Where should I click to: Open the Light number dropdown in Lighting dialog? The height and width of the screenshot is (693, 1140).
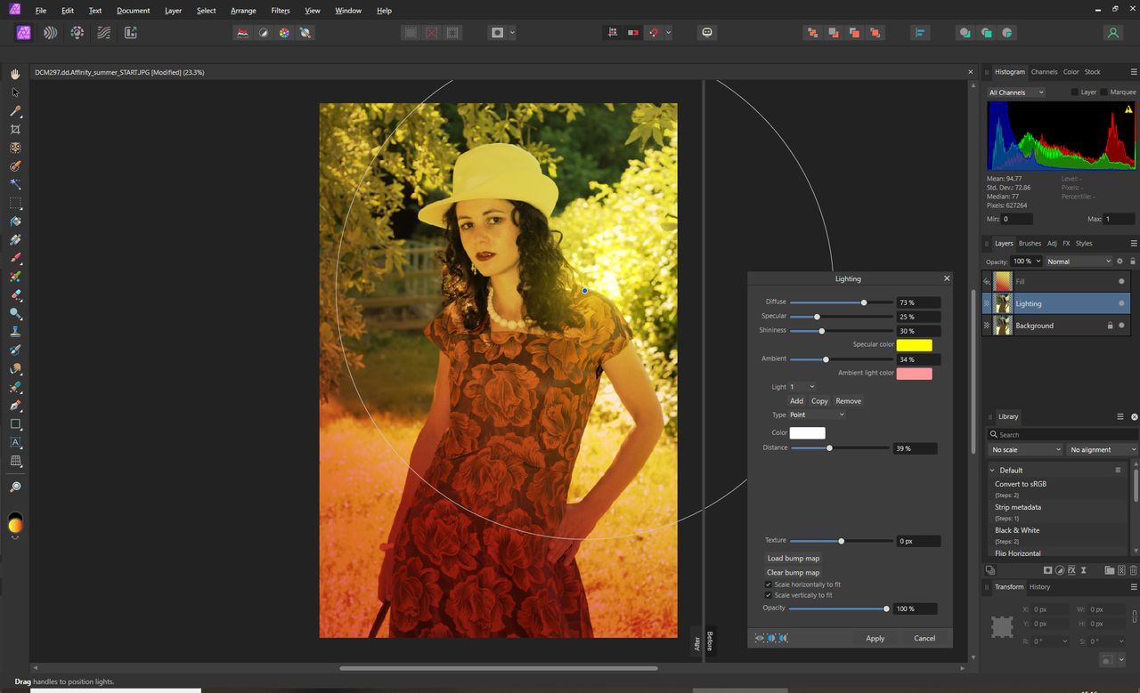pyautogui.click(x=804, y=386)
